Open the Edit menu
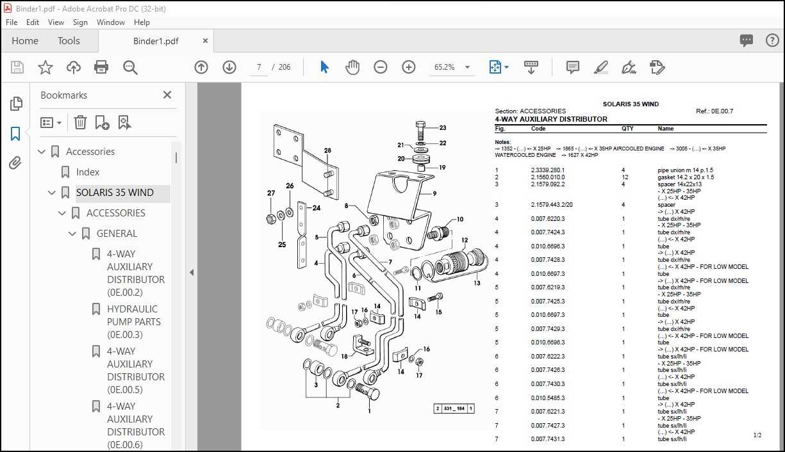The image size is (785, 452). click(33, 22)
